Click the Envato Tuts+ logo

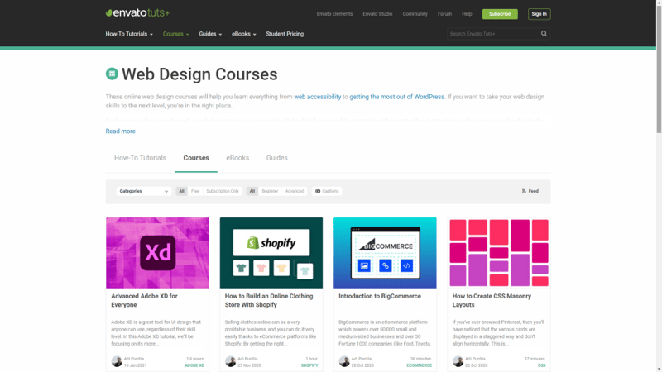pyautogui.click(x=137, y=13)
